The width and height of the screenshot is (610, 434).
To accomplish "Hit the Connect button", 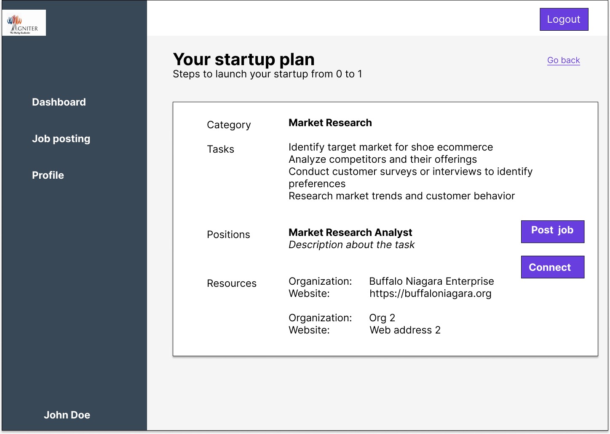I will pyautogui.click(x=552, y=267).
